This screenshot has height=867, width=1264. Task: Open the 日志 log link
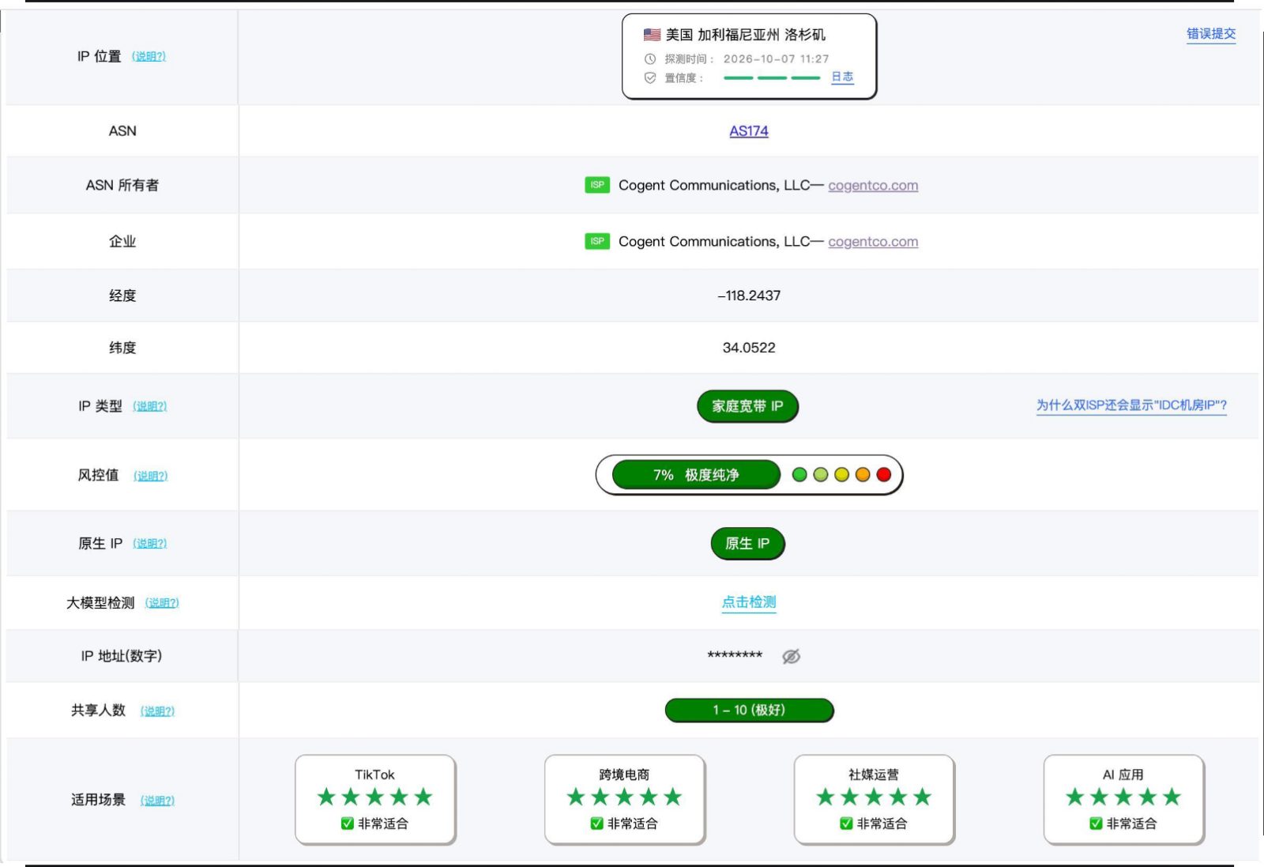tap(842, 77)
